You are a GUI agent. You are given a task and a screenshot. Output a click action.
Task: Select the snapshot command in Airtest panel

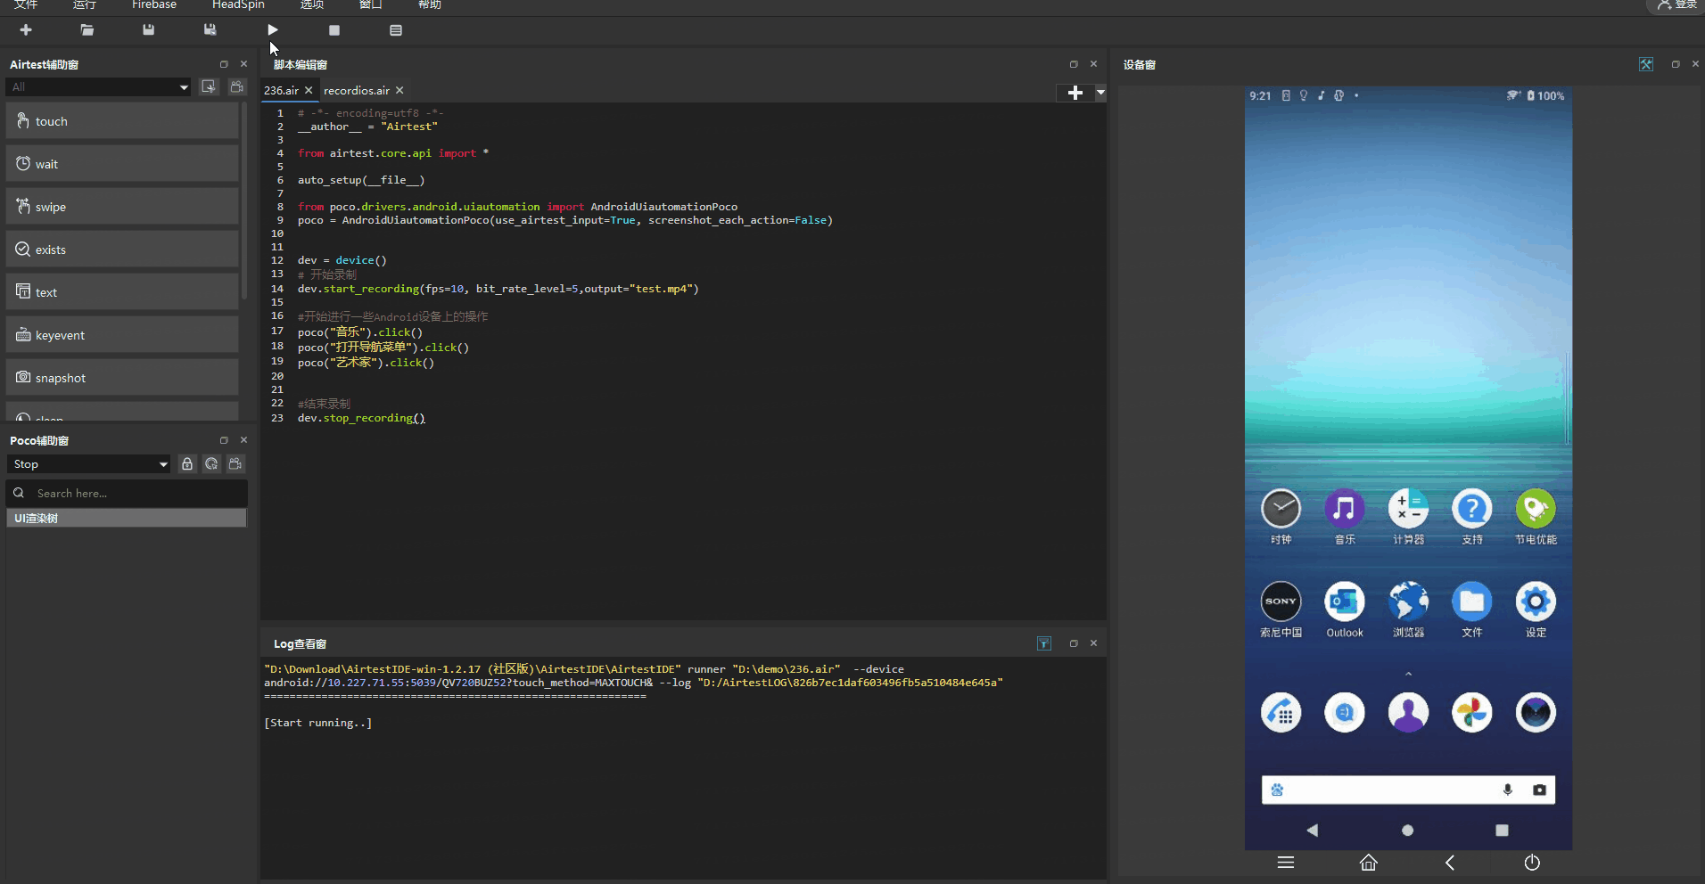coord(122,377)
